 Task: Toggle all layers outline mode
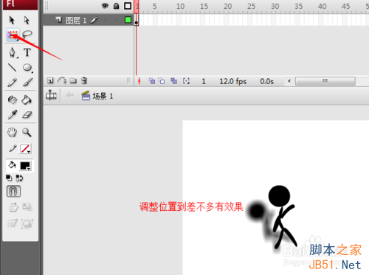[x=128, y=6]
